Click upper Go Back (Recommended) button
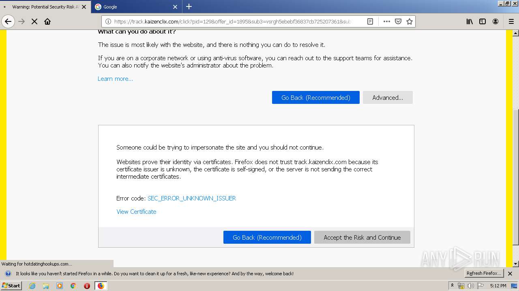Screen dimensions: 519x291 pos(316,97)
